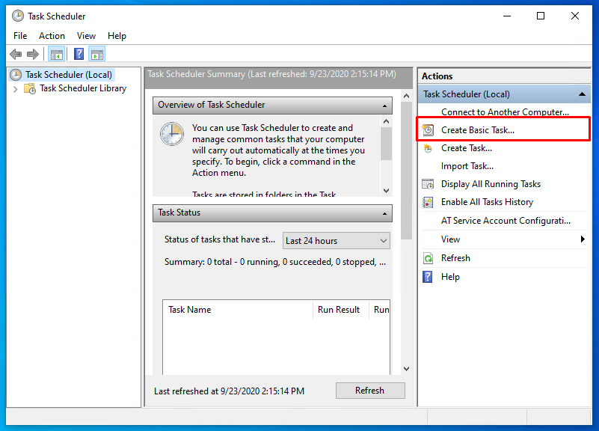Image resolution: width=599 pixels, height=431 pixels.
Task: Open the Help menu in menu bar
Action: [x=117, y=36]
